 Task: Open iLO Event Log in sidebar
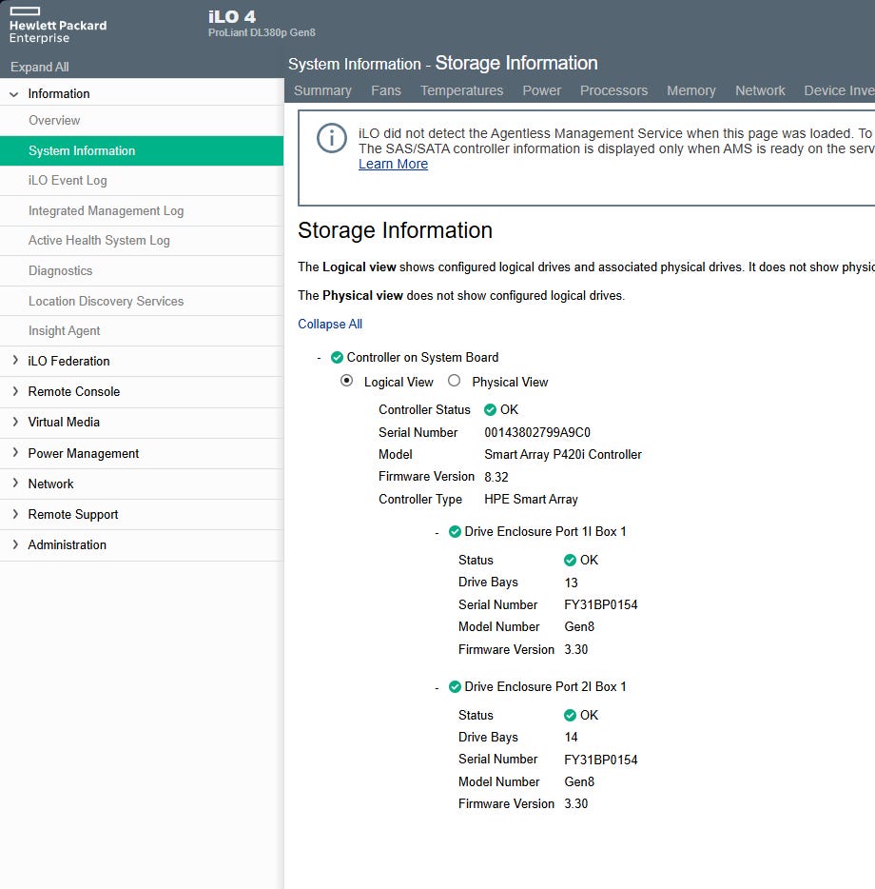pyautogui.click(x=68, y=181)
